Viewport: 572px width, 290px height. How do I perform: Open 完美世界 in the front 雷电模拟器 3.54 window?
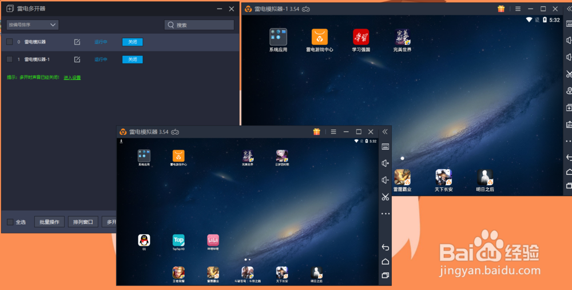(x=248, y=156)
